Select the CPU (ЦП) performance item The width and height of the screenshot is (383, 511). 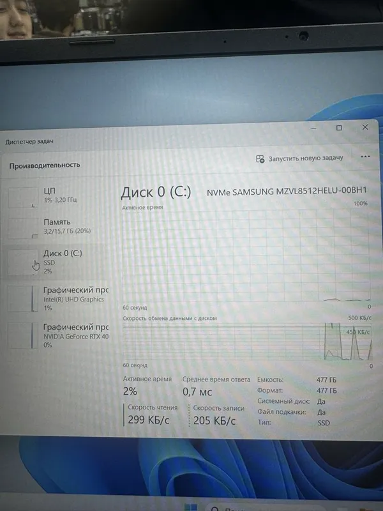click(57, 196)
